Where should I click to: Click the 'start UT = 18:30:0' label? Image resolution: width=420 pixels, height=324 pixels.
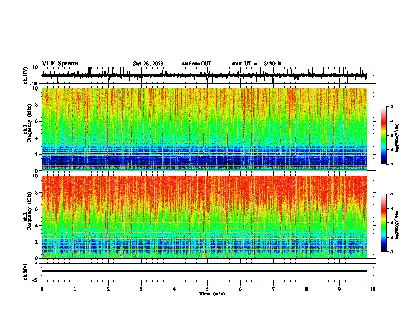pos(256,64)
